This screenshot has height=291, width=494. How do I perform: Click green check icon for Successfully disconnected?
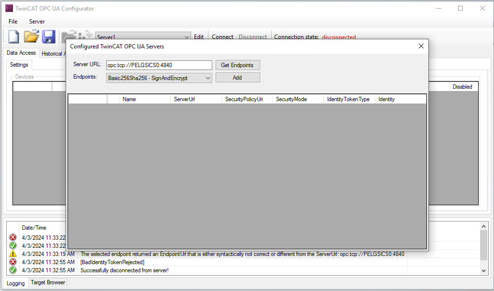(13, 270)
